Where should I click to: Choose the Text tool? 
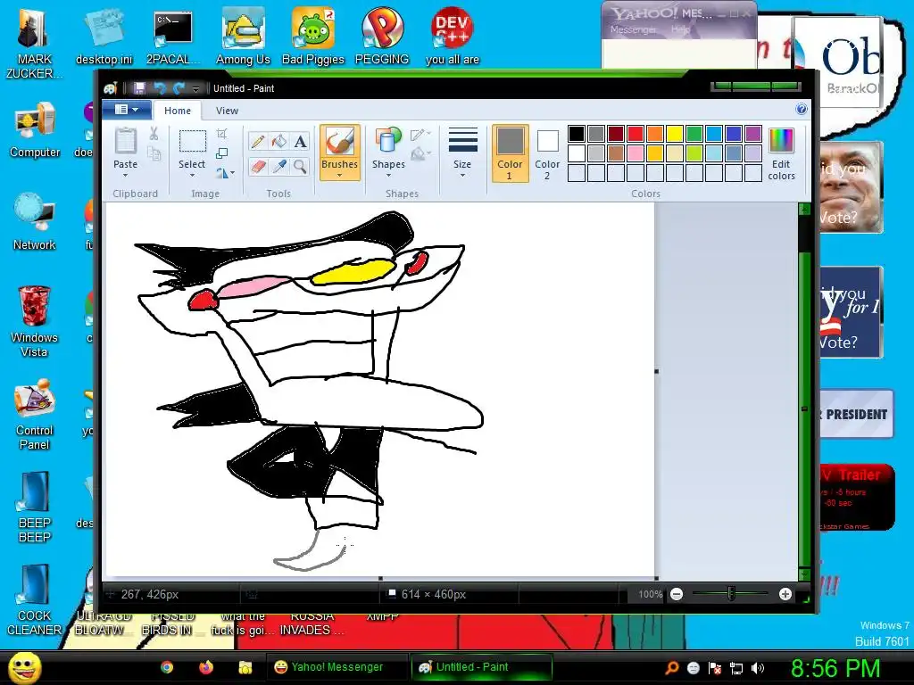[300, 142]
